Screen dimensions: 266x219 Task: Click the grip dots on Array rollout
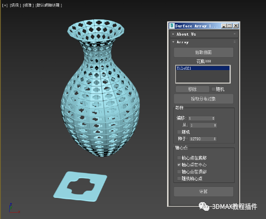[x=235, y=42]
